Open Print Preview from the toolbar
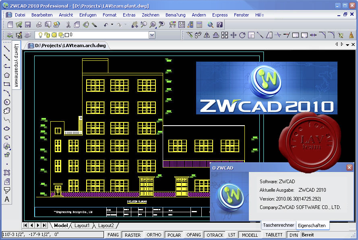Image resolution: width=358 pixels, height=240 pixels. click(48, 25)
